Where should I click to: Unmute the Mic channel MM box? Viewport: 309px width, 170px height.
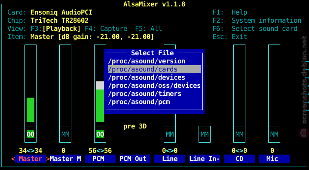click(x=274, y=134)
